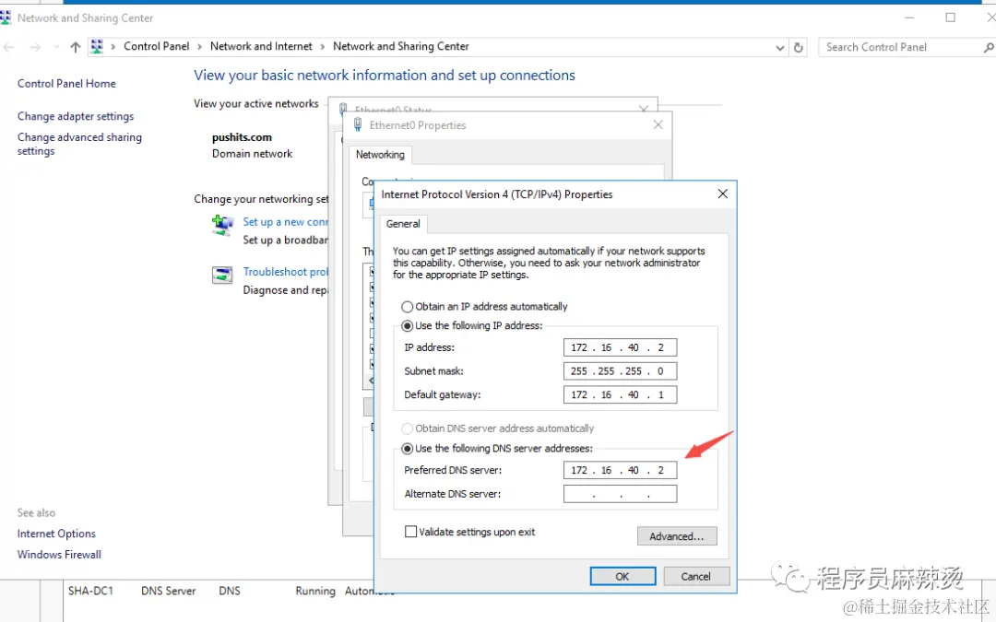
Task: Open Advanced TCP/IP settings
Action: 677,536
